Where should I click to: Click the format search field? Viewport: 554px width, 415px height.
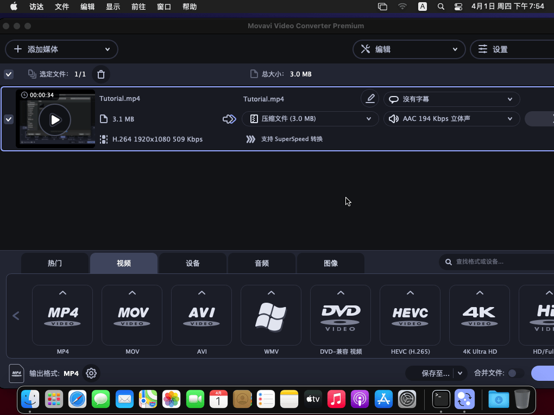pyautogui.click(x=496, y=262)
